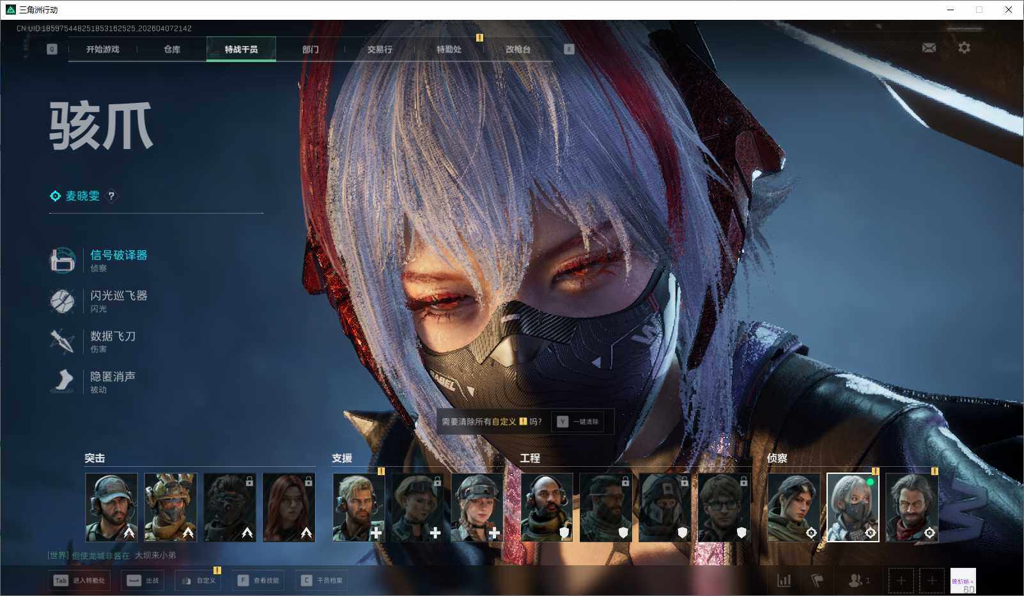Select the 闪光巡飞器 skill icon
The image size is (1024, 596).
[x=63, y=301]
